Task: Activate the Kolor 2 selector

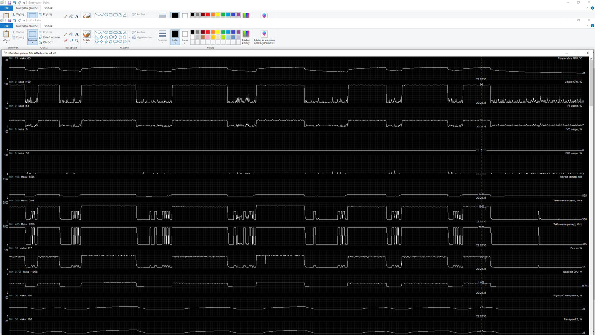Action: 185,36
